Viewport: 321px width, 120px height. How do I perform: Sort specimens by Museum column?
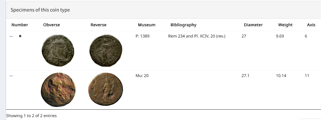(146, 25)
